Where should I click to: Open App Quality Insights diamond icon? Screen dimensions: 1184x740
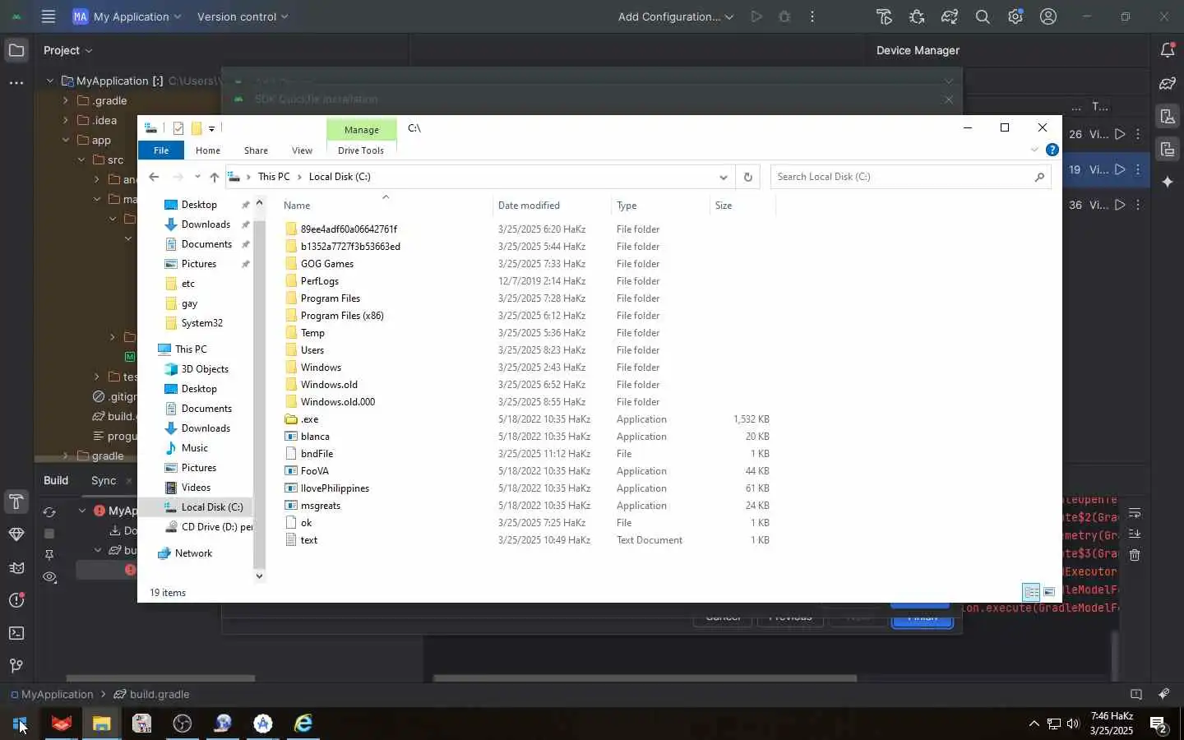pyautogui.click(x=16, y=534)
